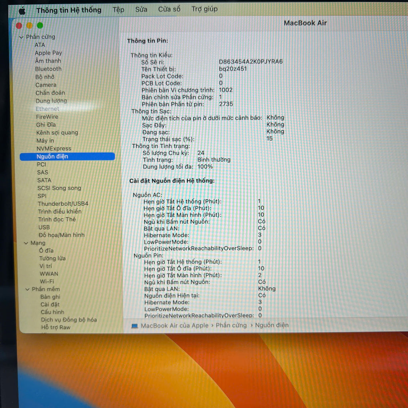Click MacBook Air của Apple breadcrumb

(175, 326)
